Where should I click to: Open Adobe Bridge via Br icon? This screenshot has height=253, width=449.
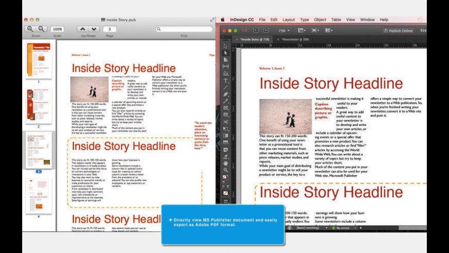(256, 30)
